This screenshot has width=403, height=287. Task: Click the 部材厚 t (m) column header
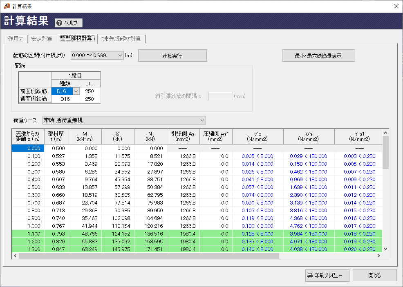[x=56, y=137]
